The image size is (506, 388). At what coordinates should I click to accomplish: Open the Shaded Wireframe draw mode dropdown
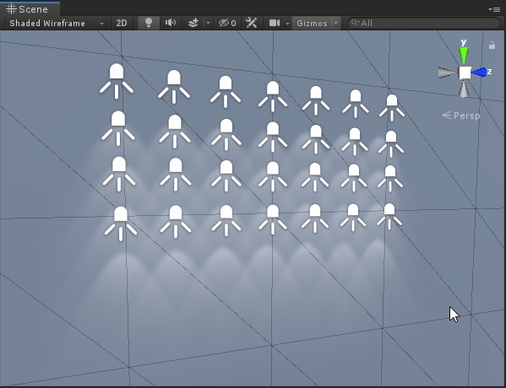57,24
